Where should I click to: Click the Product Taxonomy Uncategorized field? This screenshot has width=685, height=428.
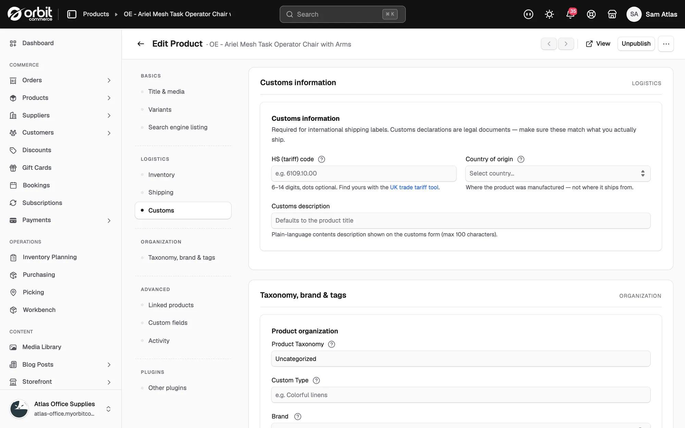click(461, 359)
